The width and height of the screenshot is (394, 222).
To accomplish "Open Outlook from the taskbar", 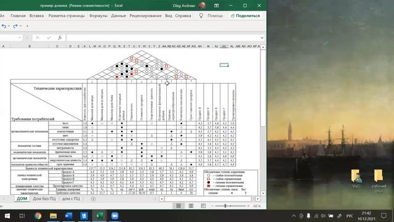I will coord(84,216).
